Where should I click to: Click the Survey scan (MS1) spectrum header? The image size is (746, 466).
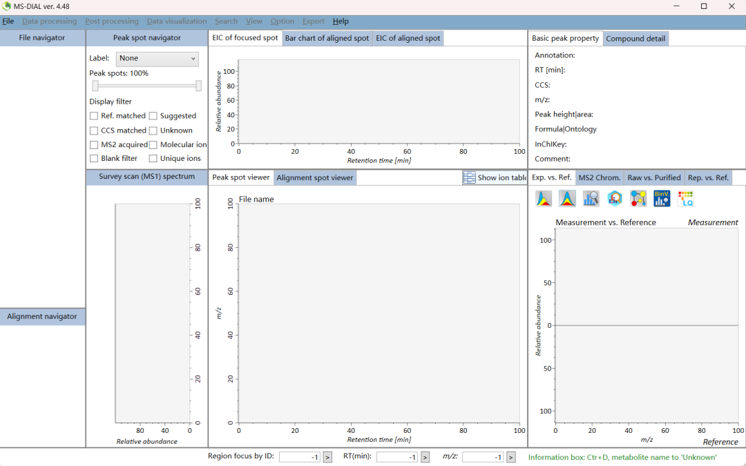[147, 177]
